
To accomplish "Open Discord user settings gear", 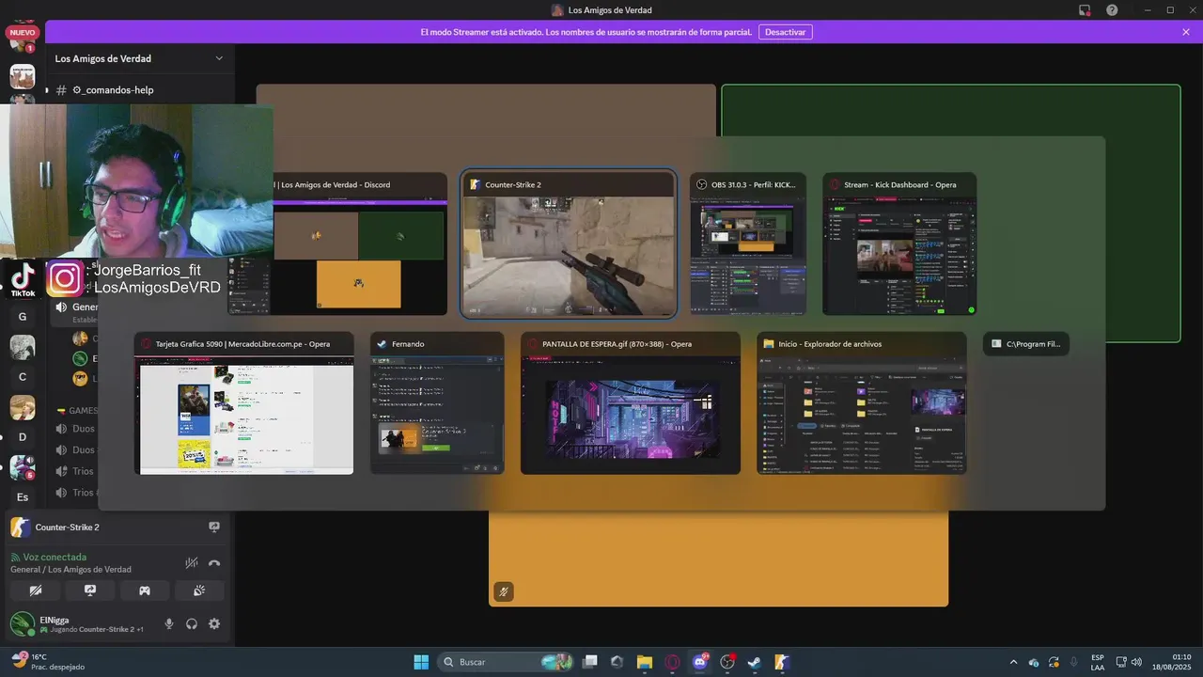I will [x=214, y=623].
